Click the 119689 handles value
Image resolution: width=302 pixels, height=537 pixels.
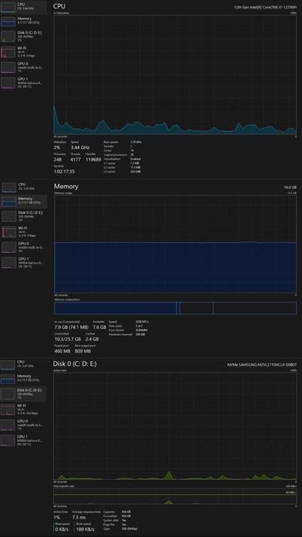point(93,160)
